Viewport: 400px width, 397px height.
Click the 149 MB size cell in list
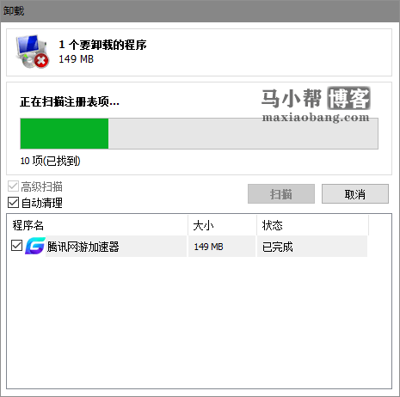208,247
